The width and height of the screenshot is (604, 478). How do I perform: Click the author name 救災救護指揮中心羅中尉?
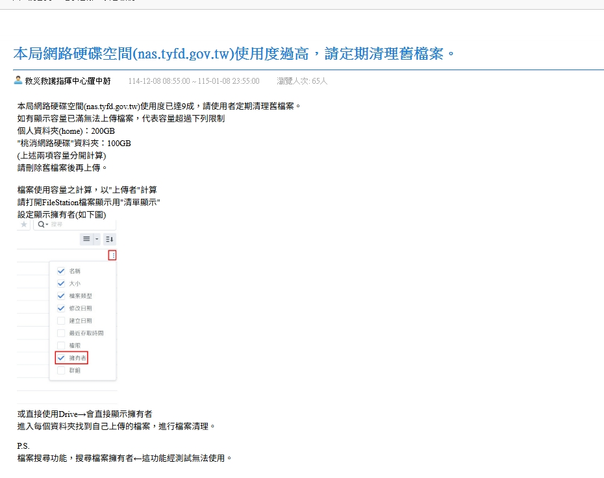click(x=68, y=81)
